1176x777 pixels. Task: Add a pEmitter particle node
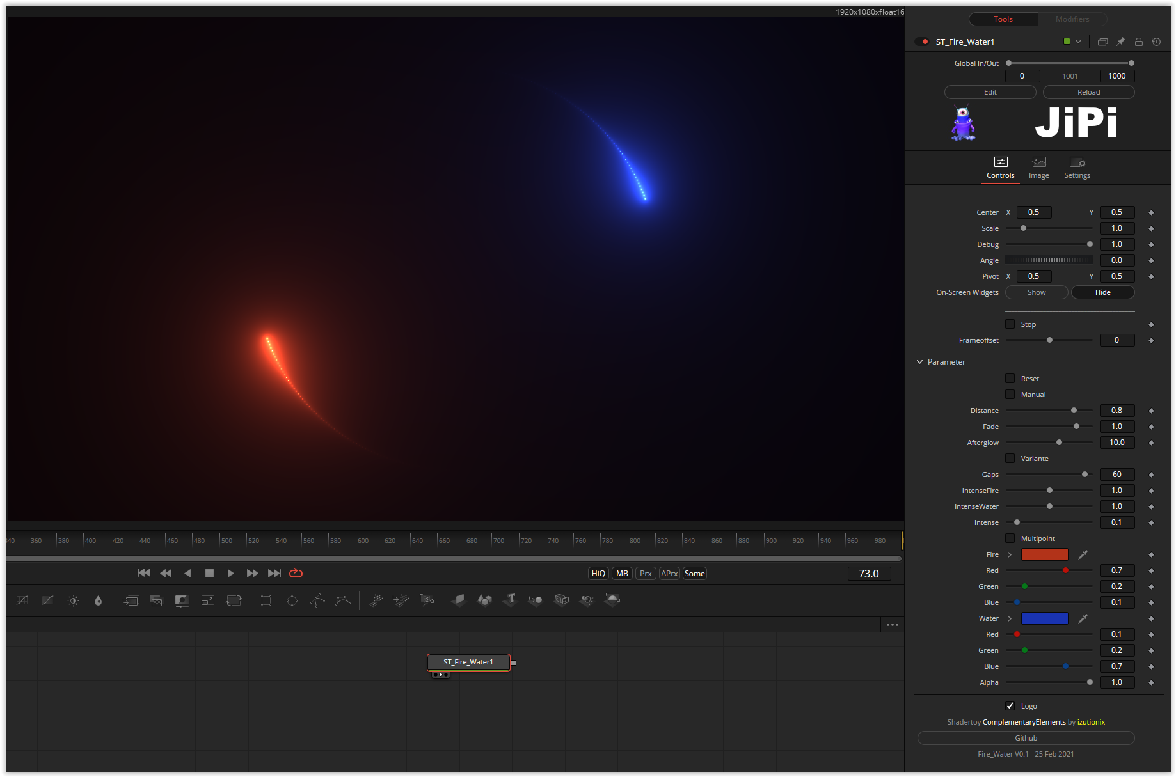[376, 600]
